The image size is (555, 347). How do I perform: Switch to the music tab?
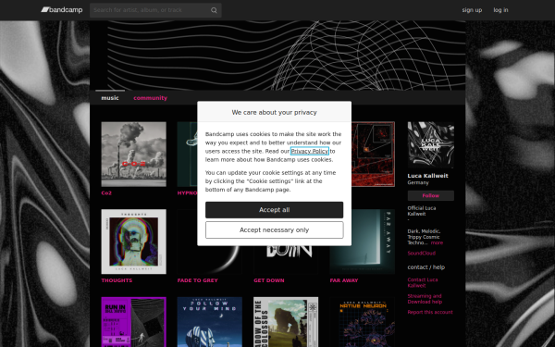[110, 98]
